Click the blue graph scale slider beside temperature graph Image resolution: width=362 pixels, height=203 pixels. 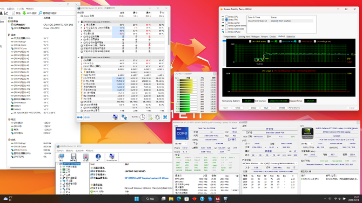[224, 41]
